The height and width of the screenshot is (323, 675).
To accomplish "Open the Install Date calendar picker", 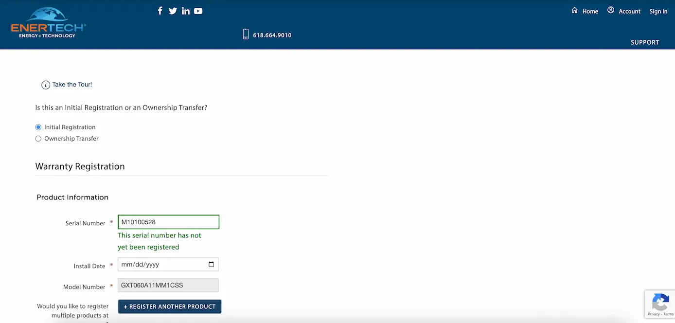I will (211, 264).
